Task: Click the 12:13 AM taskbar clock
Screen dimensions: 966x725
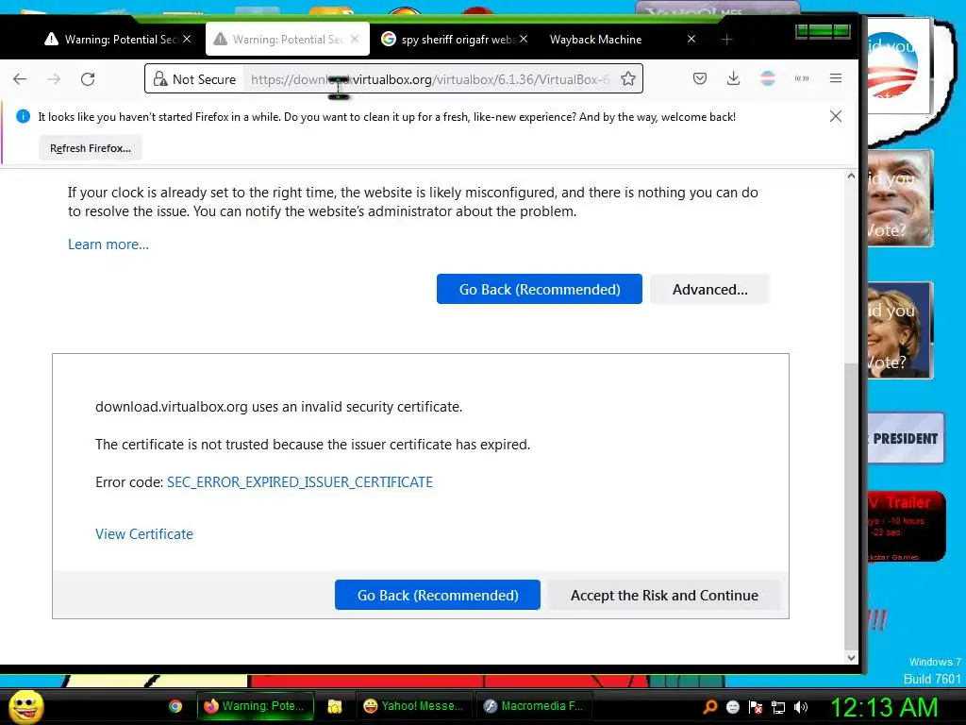Action: (885, 707)
